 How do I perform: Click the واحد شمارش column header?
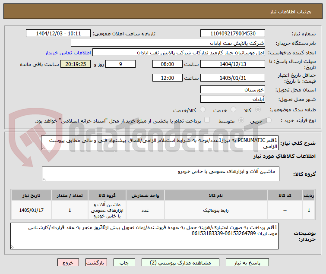[145, 195]
